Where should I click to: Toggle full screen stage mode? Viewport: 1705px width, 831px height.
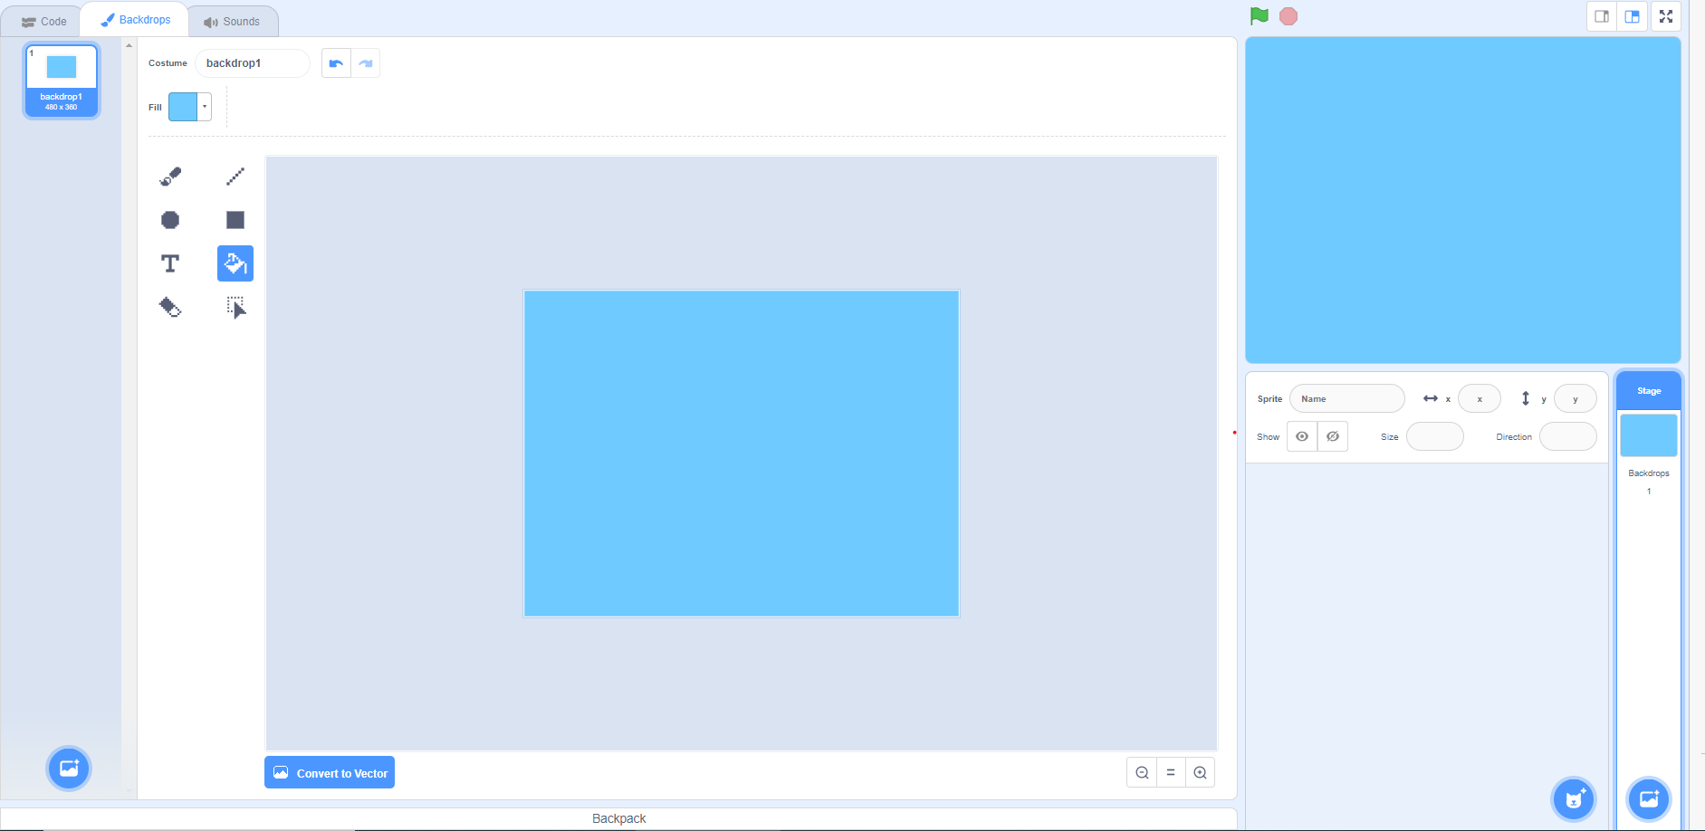(x=1666, y=15)
